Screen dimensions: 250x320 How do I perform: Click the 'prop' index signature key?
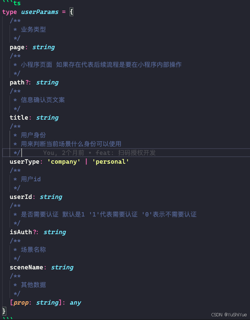click(x=21, y=303)
